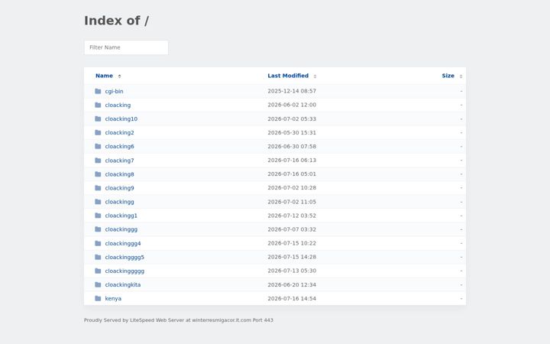
Task: Click the date 2026-07-07 03:32
Action: pyautogui.click(x=292, y=229)
